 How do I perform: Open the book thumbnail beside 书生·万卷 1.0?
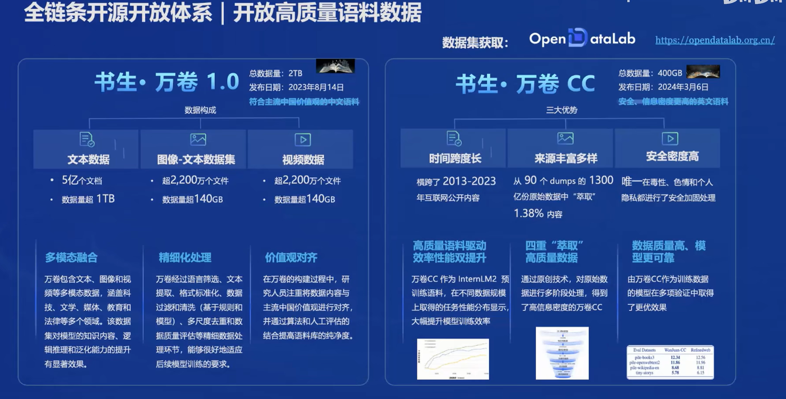(x=335, y=66)
